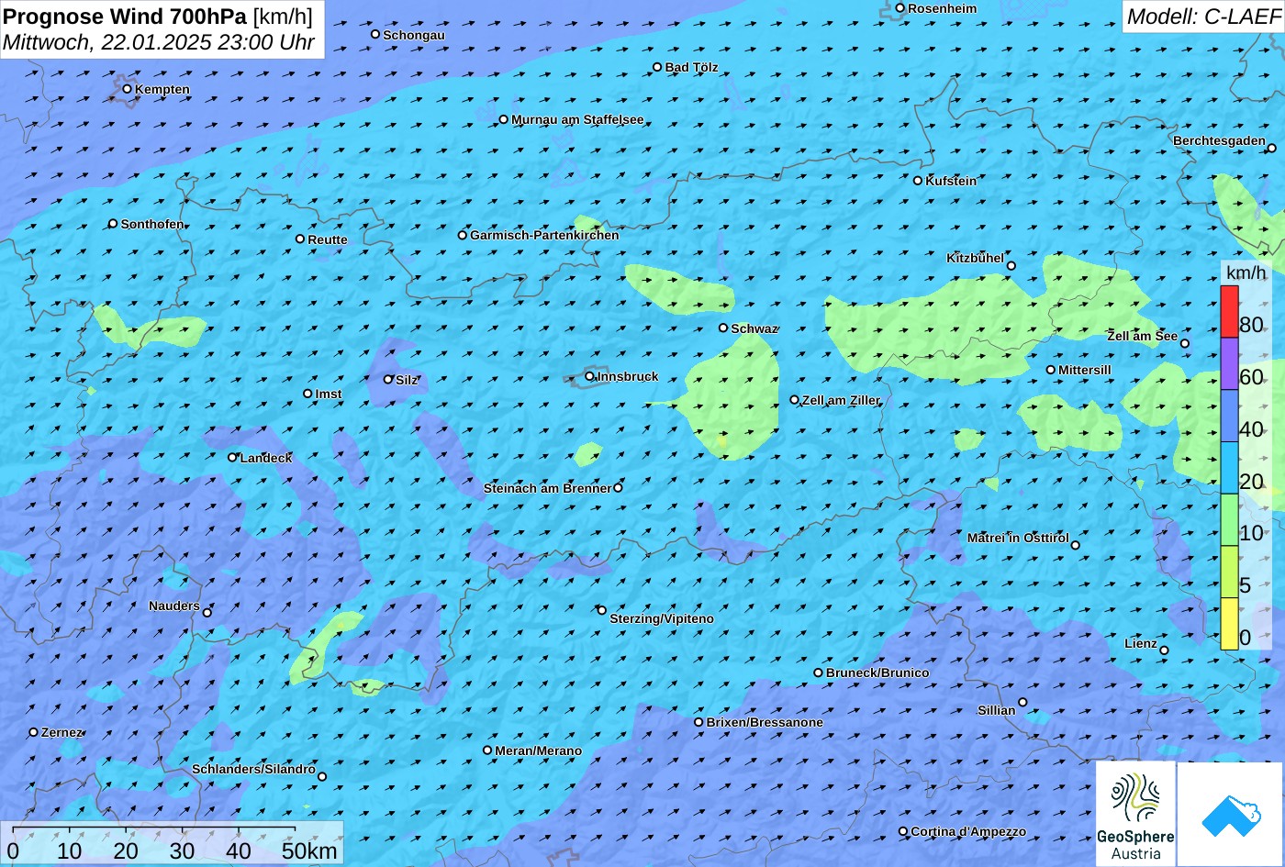Select the "Bruneck/Brunico" label

pyautogui.click(x=877, y=672)
